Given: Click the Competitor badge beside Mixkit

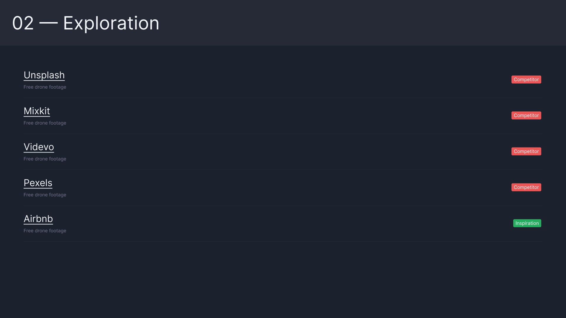Looking at the screenshot, I should (526, 115).
